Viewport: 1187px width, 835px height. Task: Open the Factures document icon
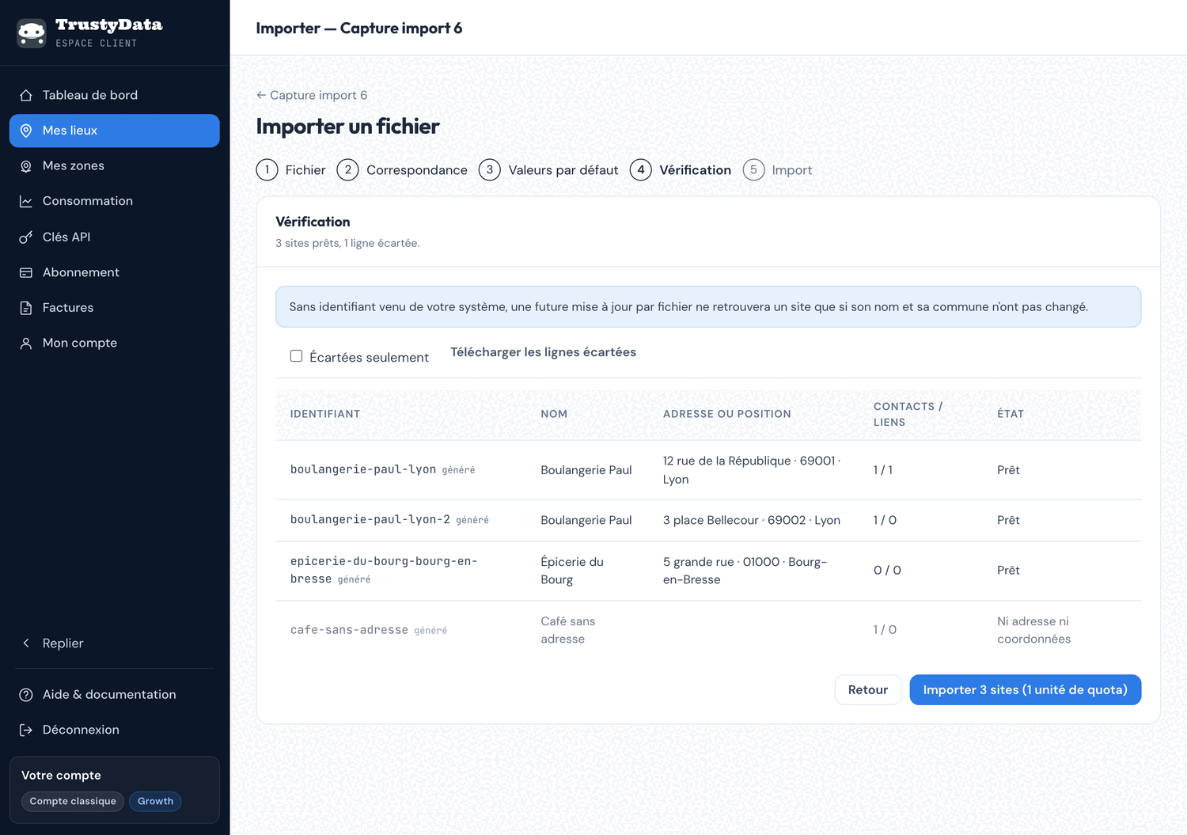[x=26, y=308]
